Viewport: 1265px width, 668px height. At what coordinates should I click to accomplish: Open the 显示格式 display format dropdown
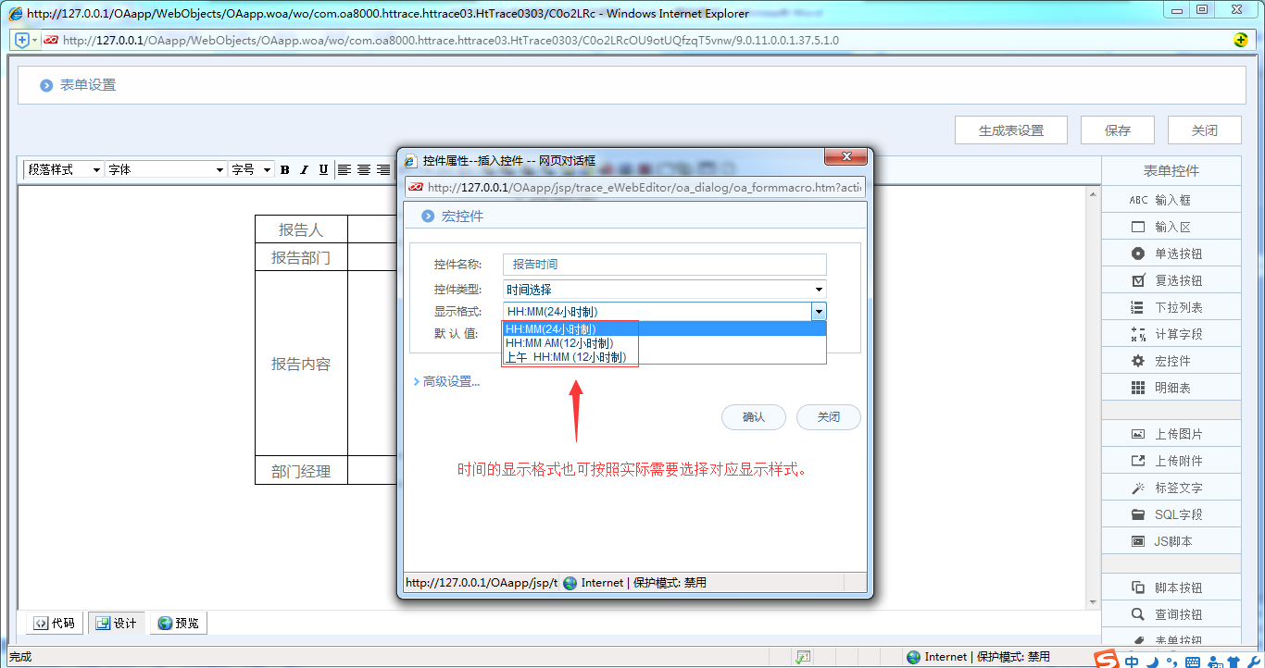[819, 312]
